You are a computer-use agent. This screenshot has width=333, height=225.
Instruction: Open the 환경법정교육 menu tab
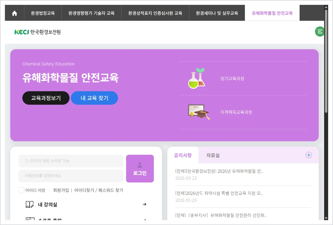click(x=43, y=13)
